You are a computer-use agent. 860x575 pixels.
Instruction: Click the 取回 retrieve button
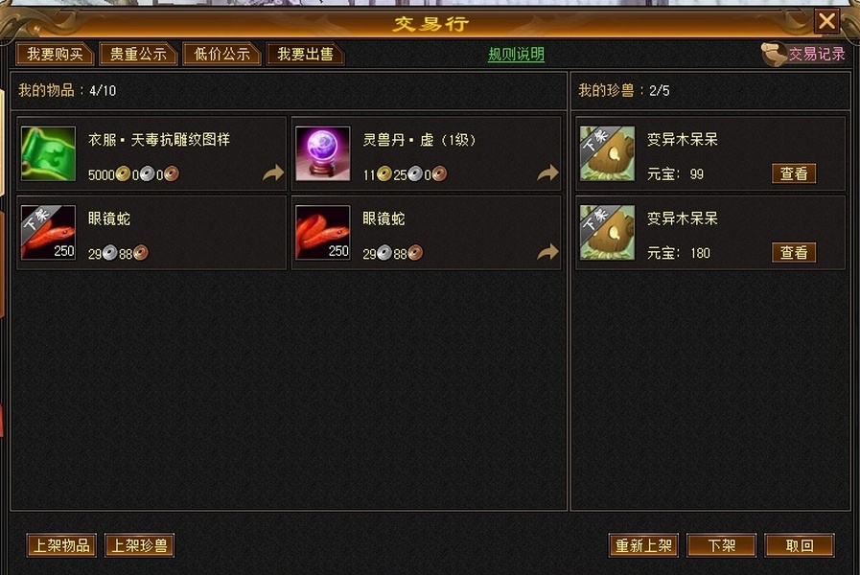(800, 545)
